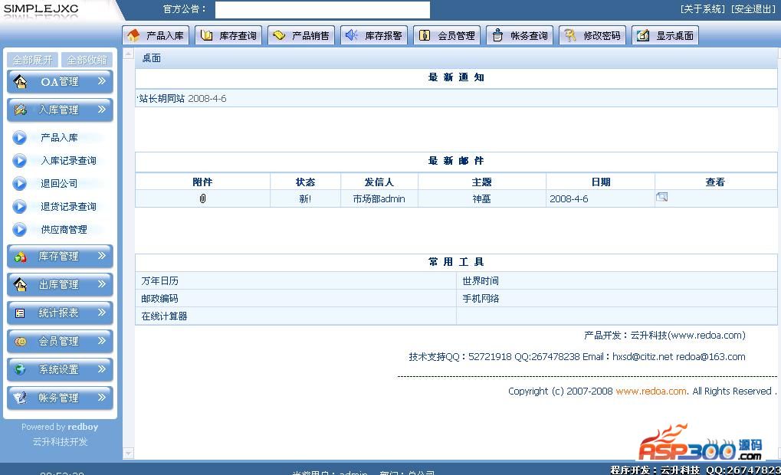Click the sidebar 会员管理 smiley icon
The image size is (781, 475).
[20, 342]
